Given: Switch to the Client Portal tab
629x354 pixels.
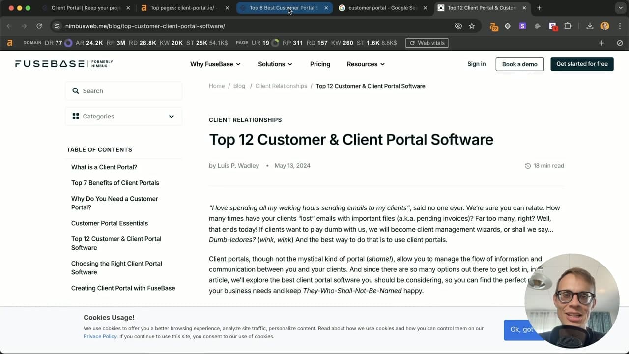Looking at the screenshot, I should click(86, 8).
